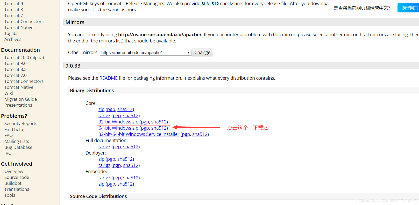Click the Change mirror button
Screen dimensions: 419x205
click(x=202, y=52)
